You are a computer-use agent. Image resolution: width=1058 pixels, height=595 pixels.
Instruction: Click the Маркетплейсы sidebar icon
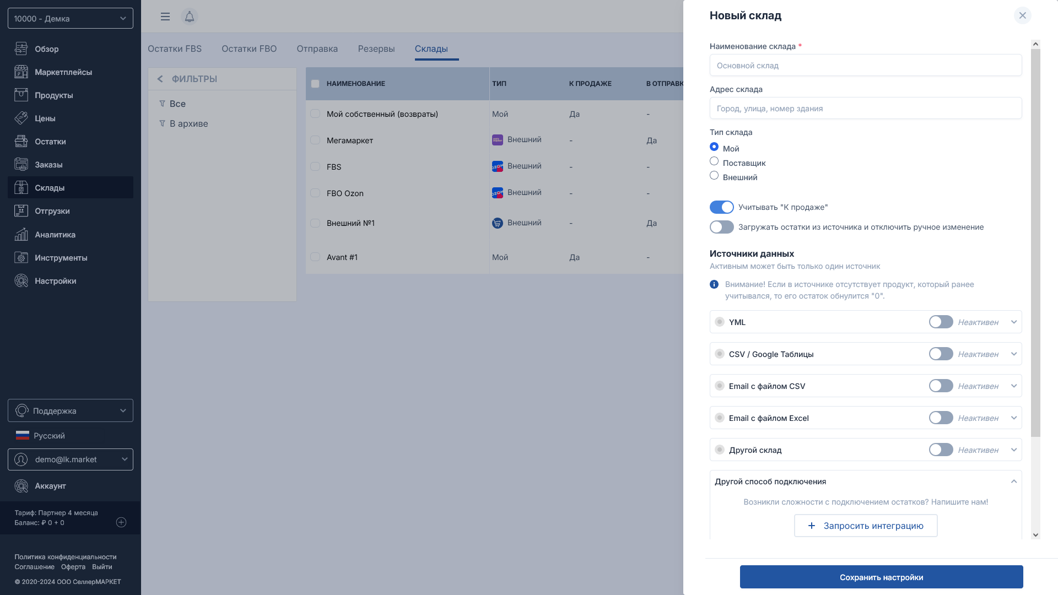21,72
